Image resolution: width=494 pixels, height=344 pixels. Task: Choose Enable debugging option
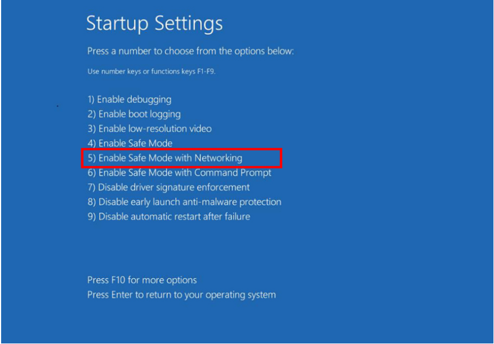point(130,100)
